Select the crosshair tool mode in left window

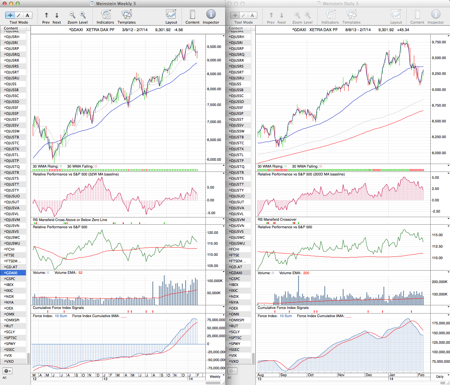tap(10, 15)
